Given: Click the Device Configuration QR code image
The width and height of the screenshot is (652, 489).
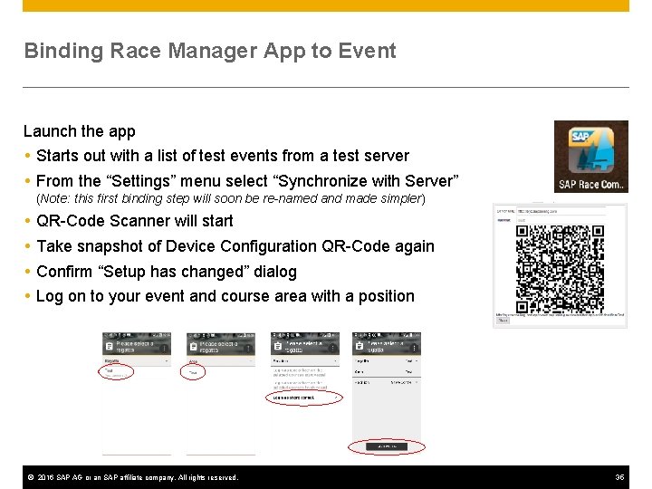Looking at the screenshot, I should point(560,269).
